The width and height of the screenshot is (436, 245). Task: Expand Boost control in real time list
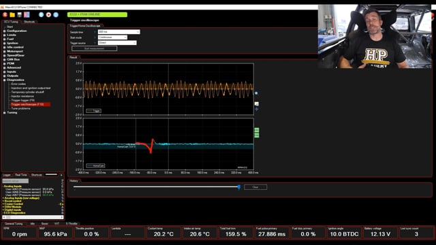3,201
